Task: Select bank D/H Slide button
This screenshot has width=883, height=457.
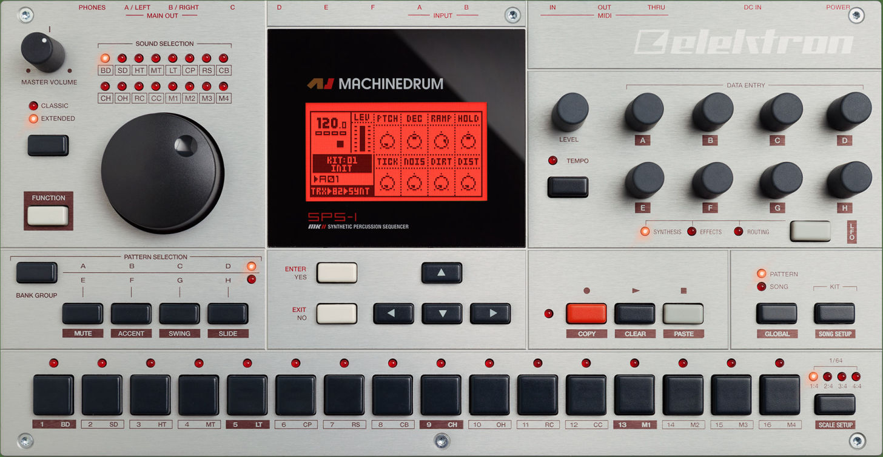Action: (x=228, y=313)
